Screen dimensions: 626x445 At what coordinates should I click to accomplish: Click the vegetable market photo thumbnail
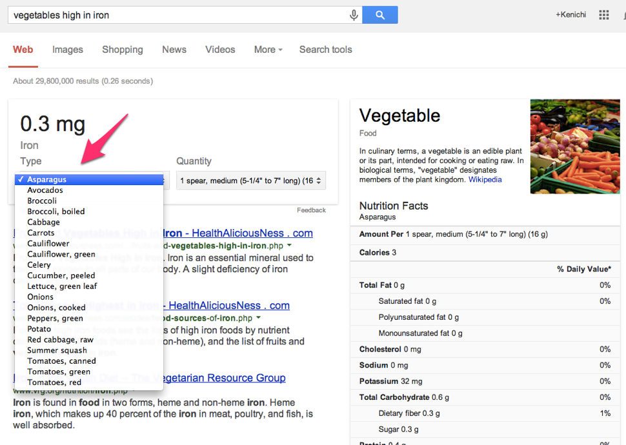[575, 146]
